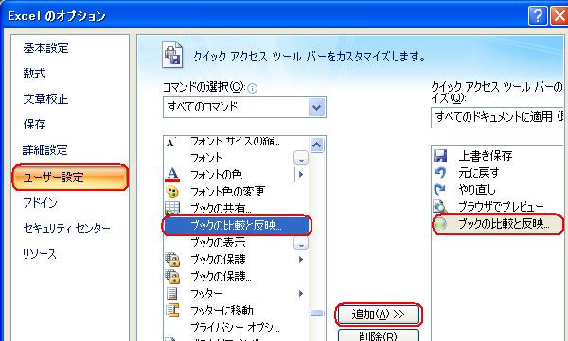Select プライバシー オプシ... in command list

tap(235, 327)
